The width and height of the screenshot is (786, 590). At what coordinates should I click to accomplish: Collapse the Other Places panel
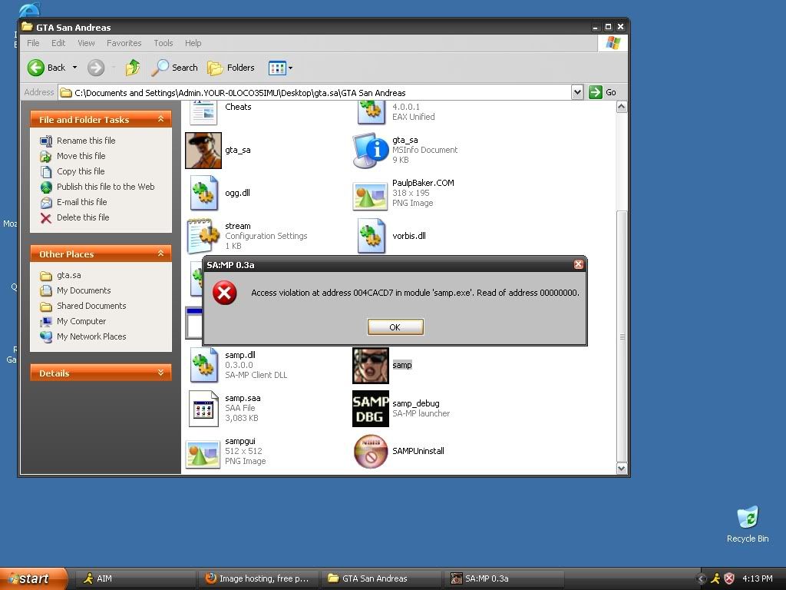click(160, 254)
